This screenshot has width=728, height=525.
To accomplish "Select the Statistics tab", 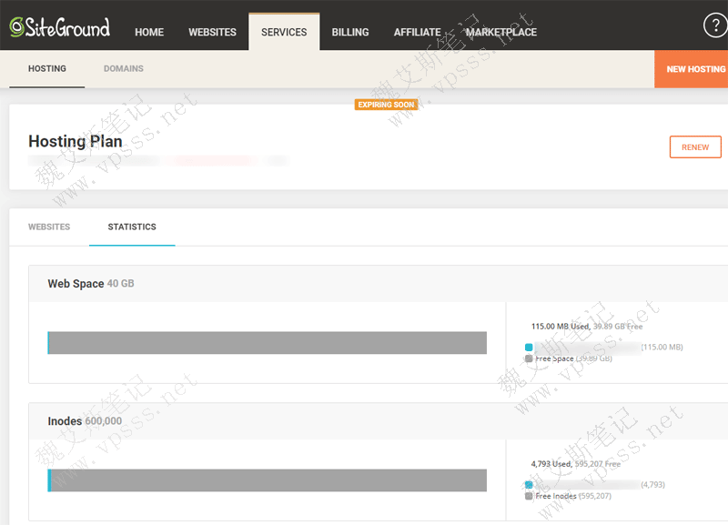I will [132, 227].
